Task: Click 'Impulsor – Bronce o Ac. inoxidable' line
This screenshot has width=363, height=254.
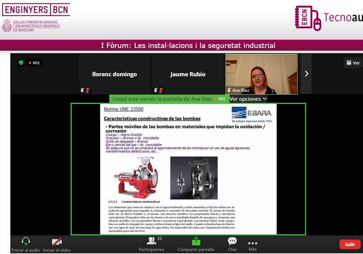Action: click(x=132, y=138)
